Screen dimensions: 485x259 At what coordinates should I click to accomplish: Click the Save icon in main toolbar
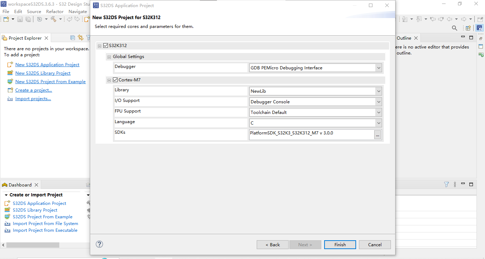tap(20, 19)
